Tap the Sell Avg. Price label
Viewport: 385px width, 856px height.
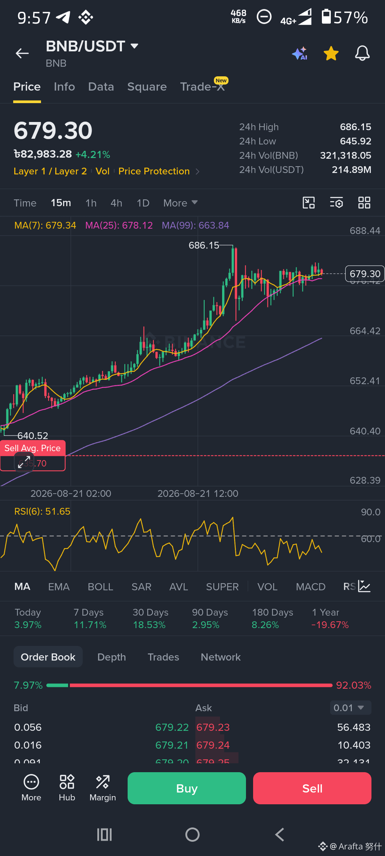click(32, 448)
